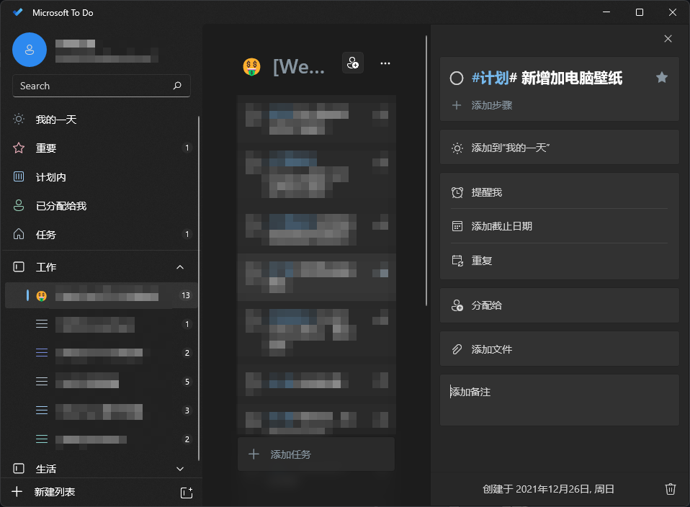Viewport: 690px width, 507px height.
Task: Select the 生活 group header
Action: coord(102,469)
